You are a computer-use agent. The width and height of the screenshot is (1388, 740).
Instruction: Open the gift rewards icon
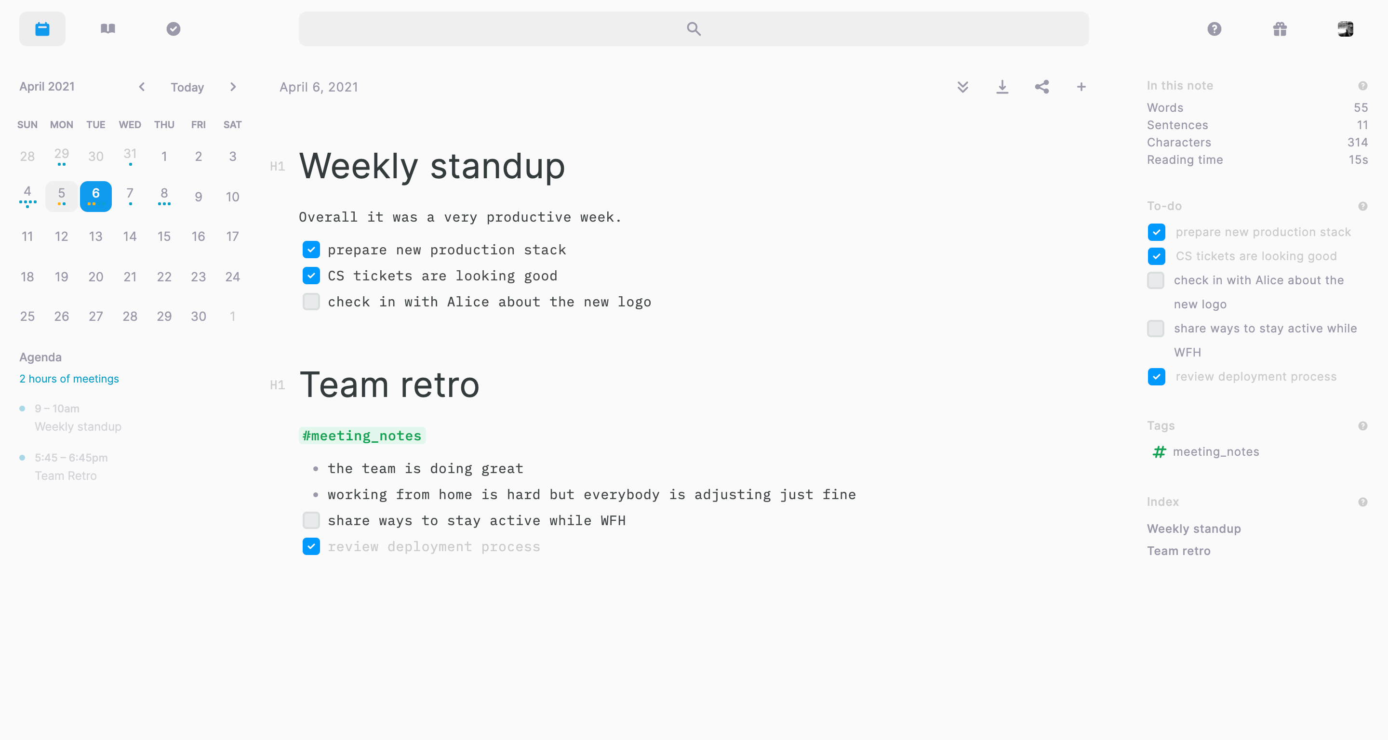[x=1280, y=28]
